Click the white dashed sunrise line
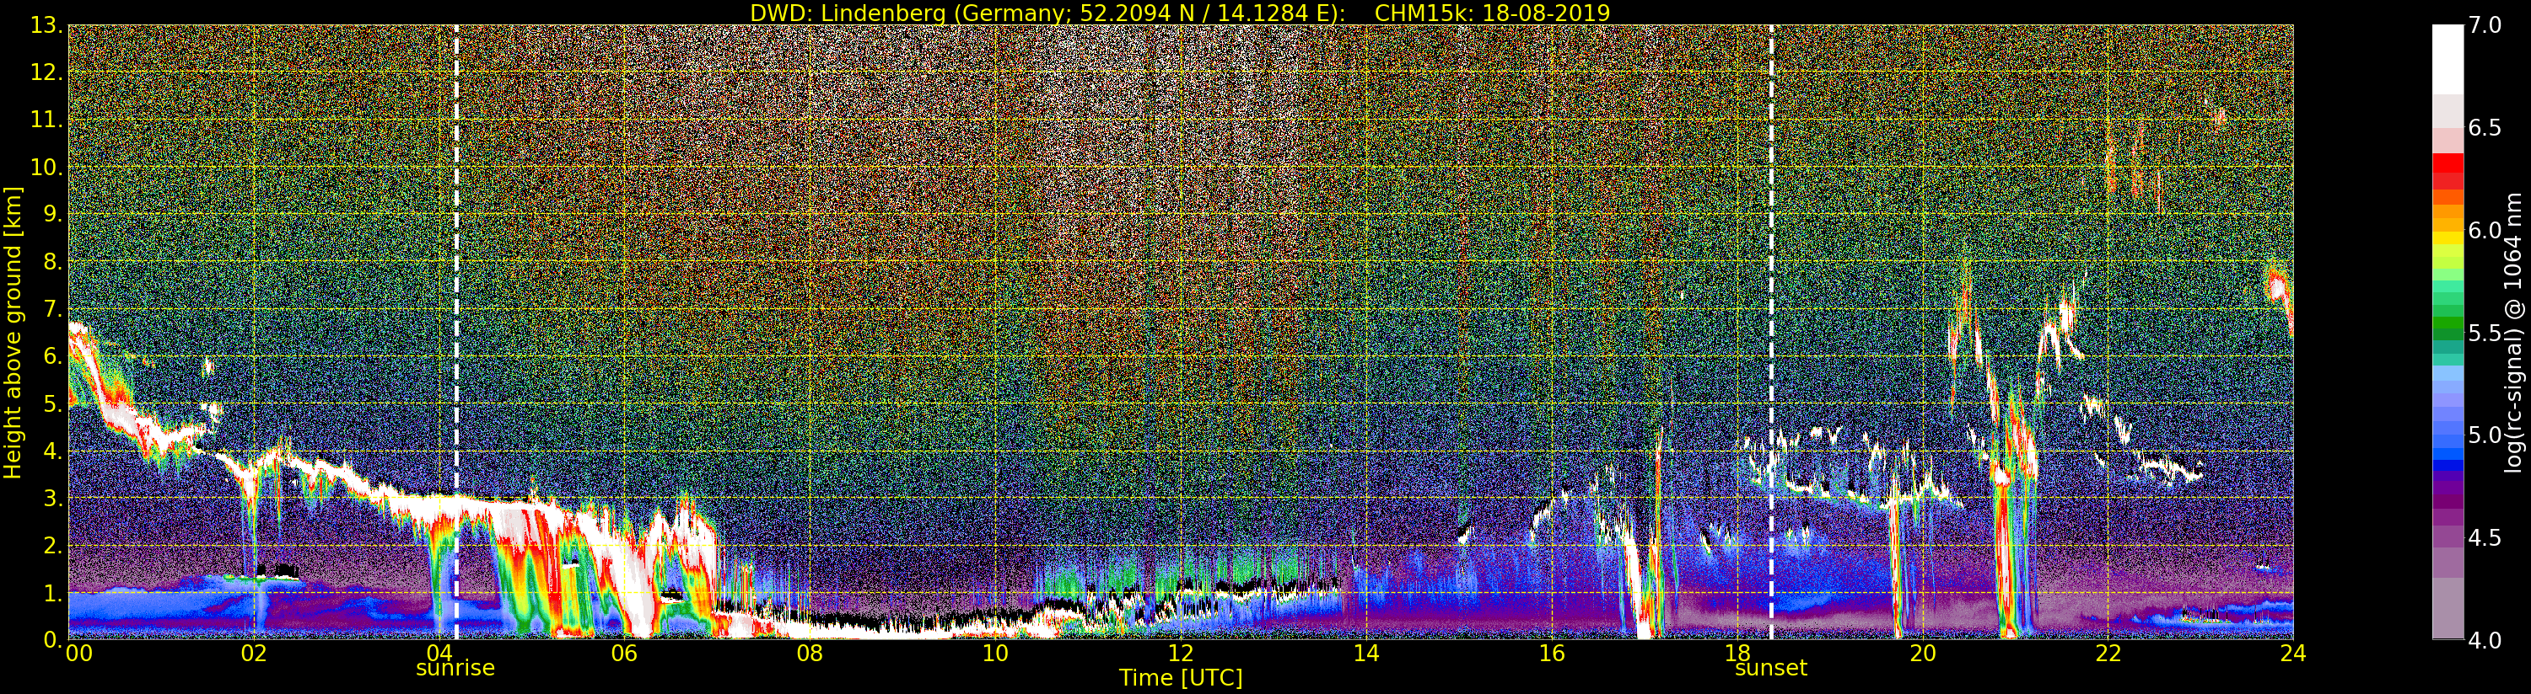Viewport: 2531px width, 694px height. coord(457,332)
